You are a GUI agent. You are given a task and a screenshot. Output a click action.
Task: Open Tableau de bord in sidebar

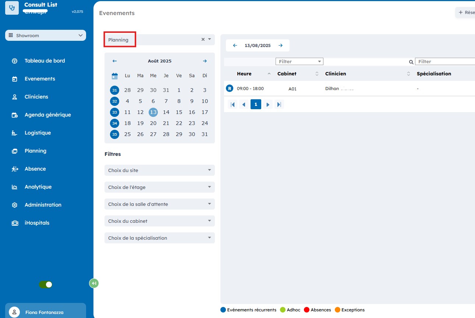pos(45,61)
